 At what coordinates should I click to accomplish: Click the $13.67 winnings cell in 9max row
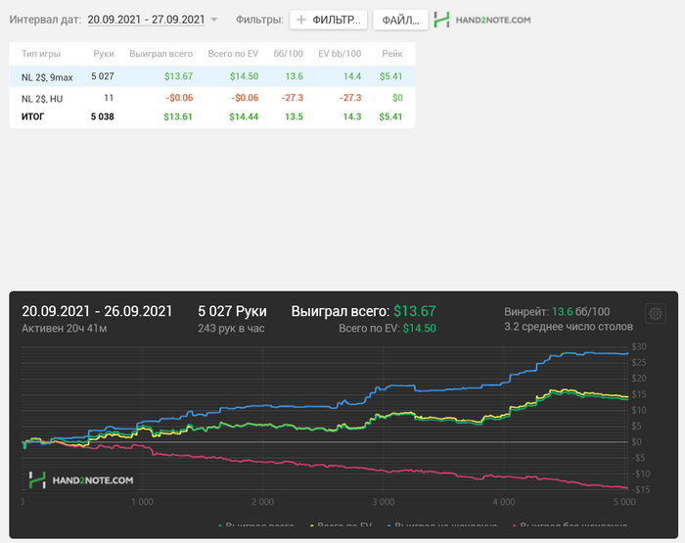179,76
